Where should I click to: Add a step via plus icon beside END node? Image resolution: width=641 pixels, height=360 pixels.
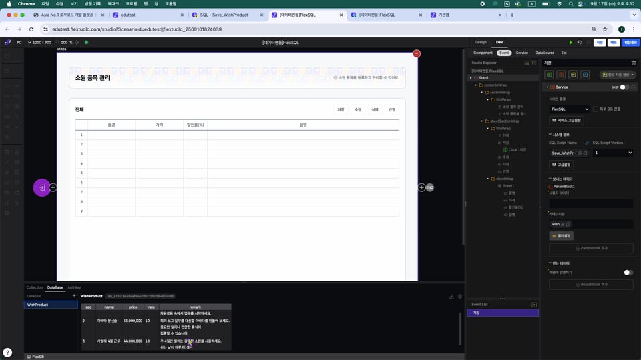pos(421,187)
